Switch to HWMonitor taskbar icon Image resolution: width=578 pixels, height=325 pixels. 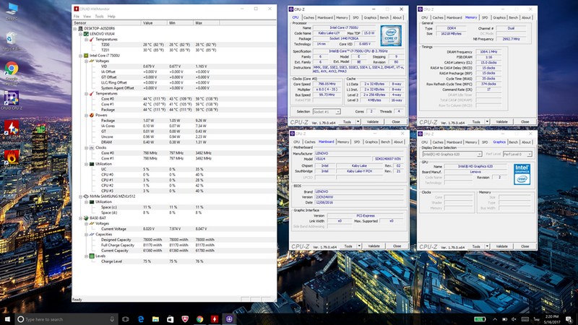(215, 319)
